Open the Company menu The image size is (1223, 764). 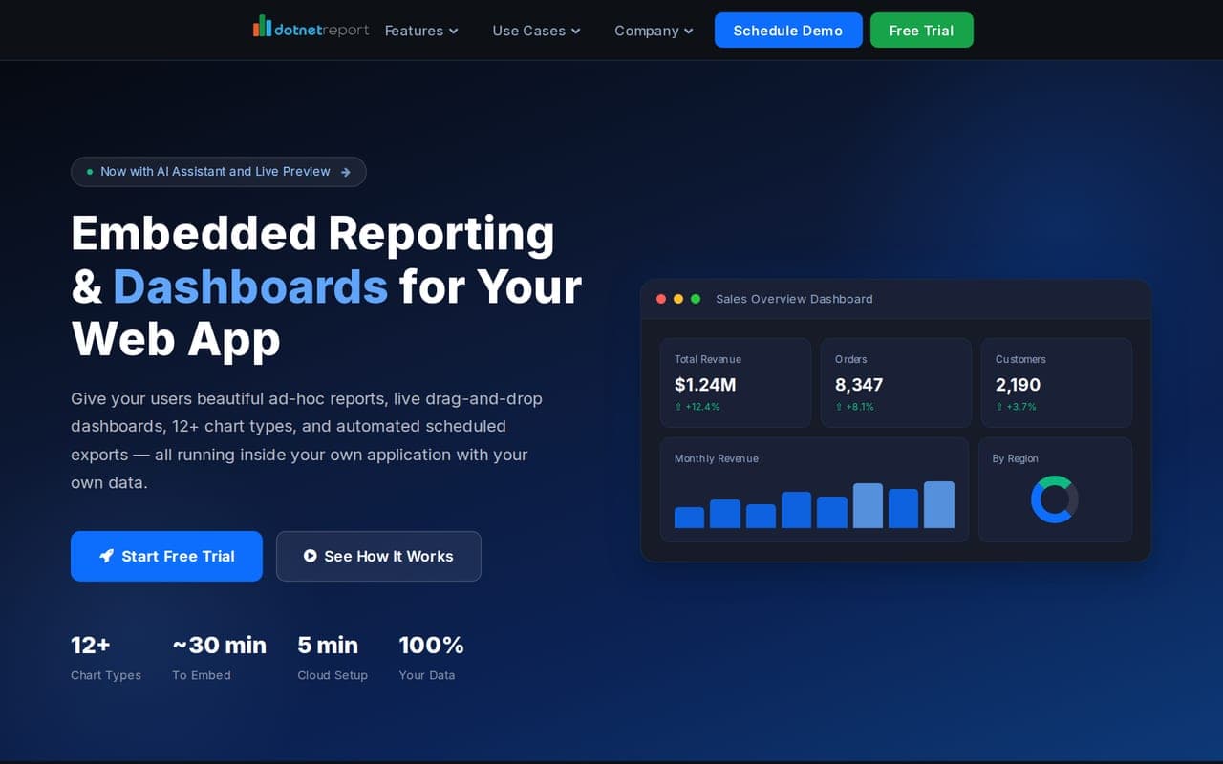tap(654, 31)
